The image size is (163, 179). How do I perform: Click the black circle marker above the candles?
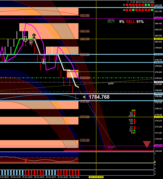pyautogui.click(x=34, y=35)
